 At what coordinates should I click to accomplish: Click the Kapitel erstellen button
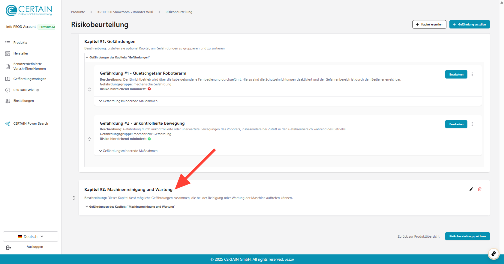pos(429,24)
